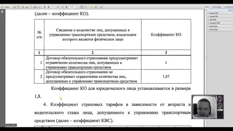Click the edit text and images toolbar icon
Screen dimensions: 233x131
[23, 7]
